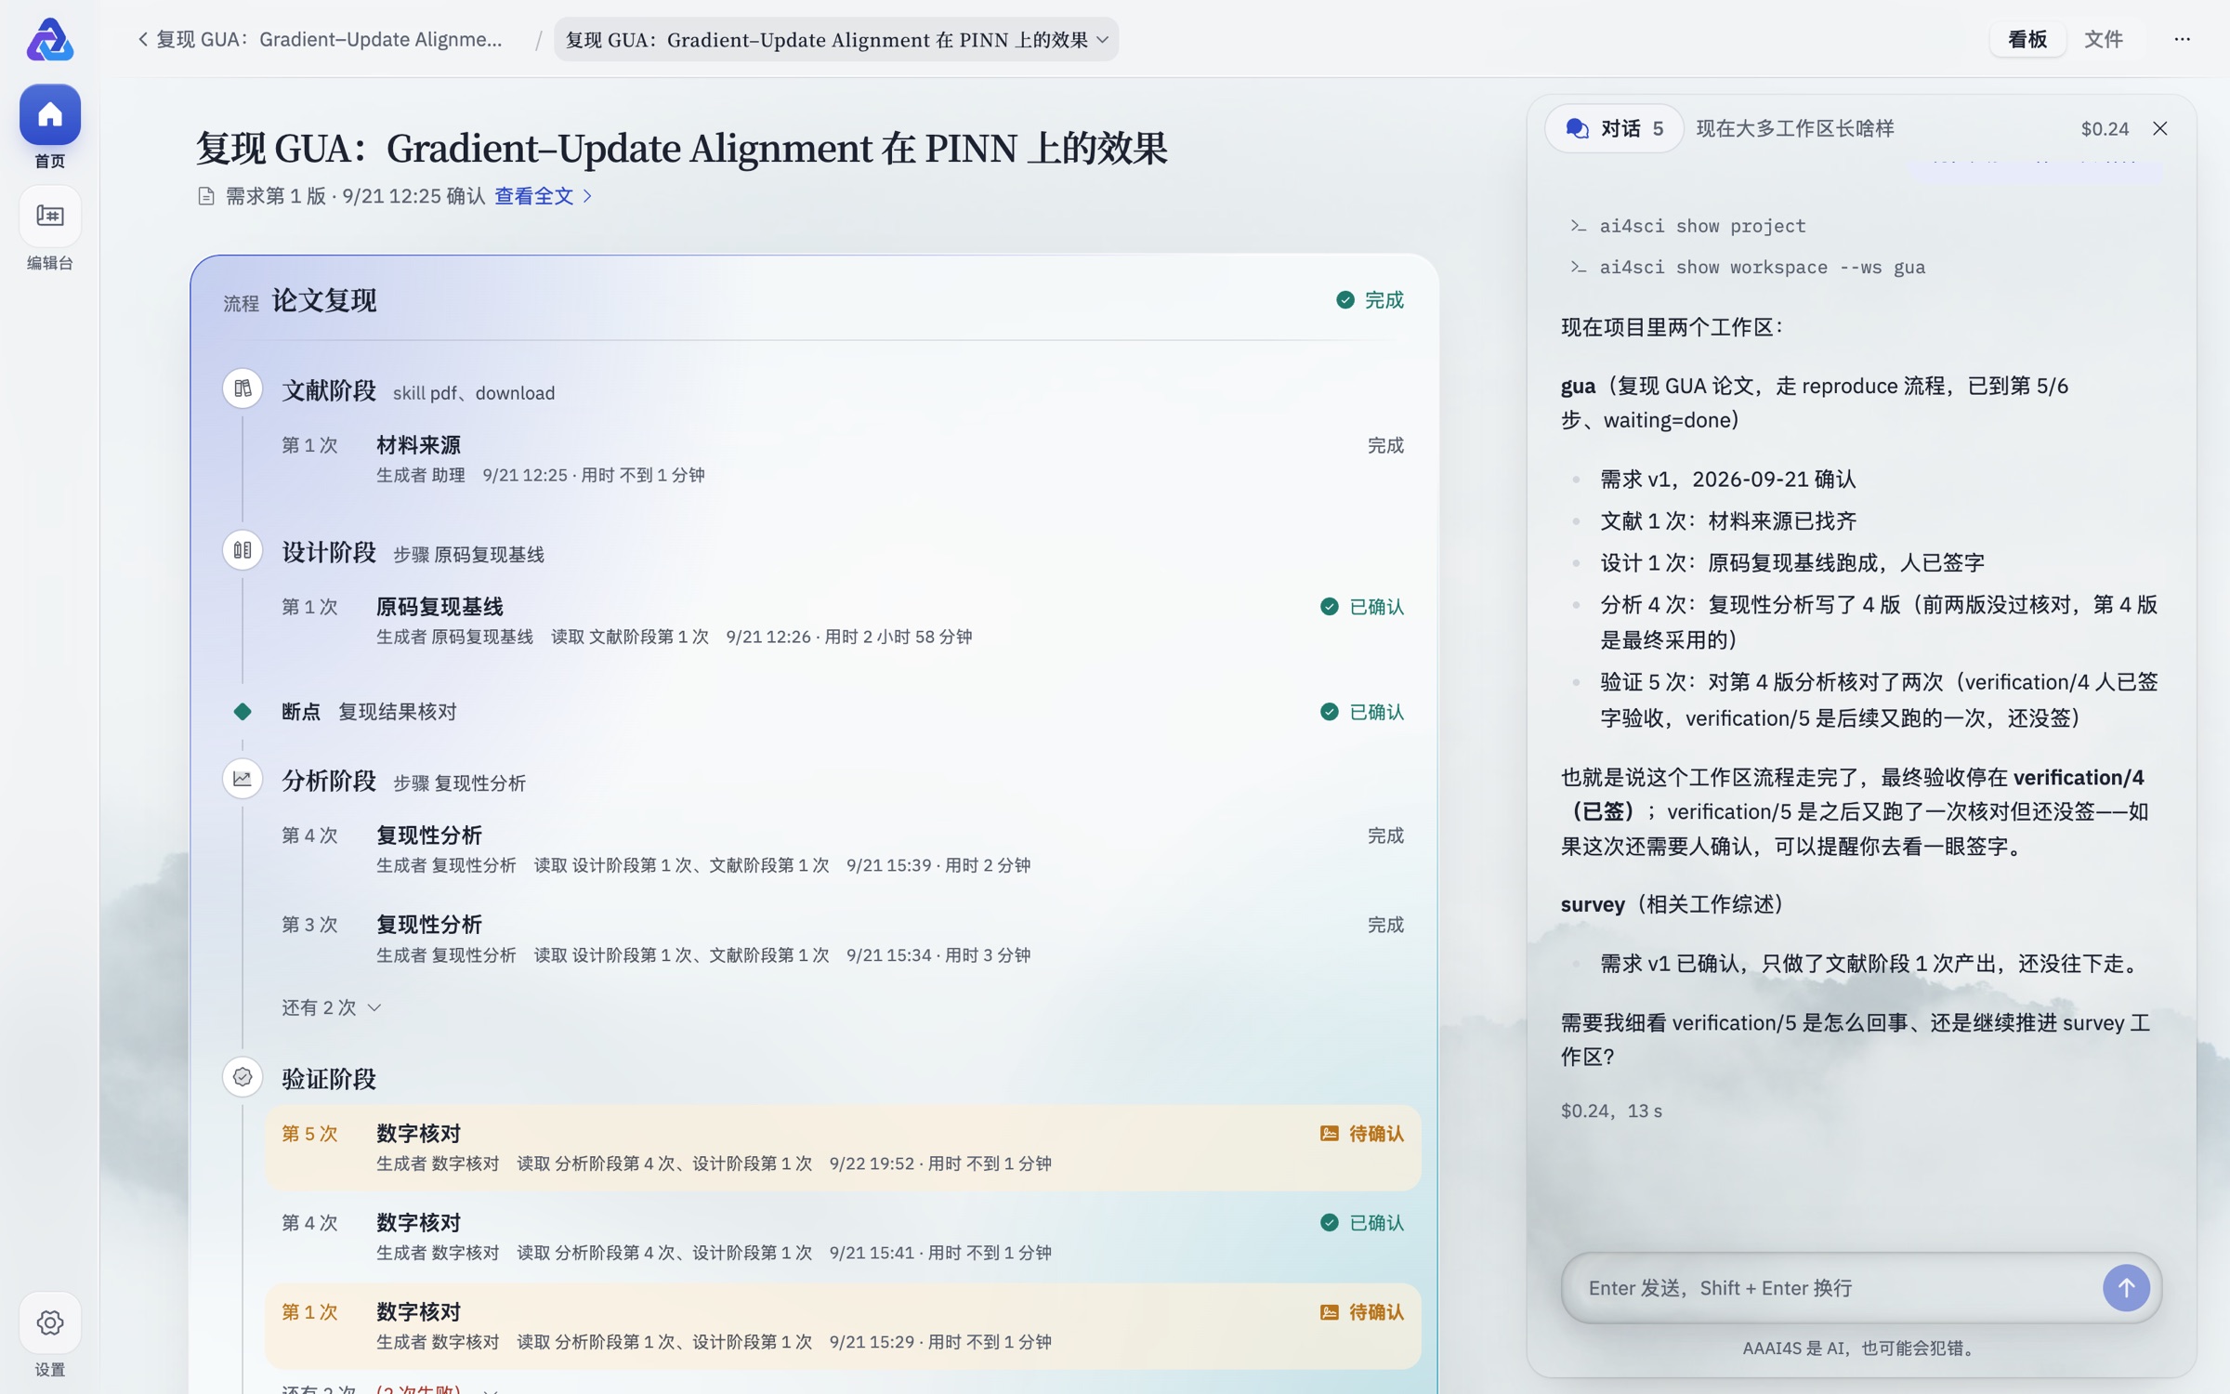
Task: Close the conversation panel
Action: [x=2160, y=128]
